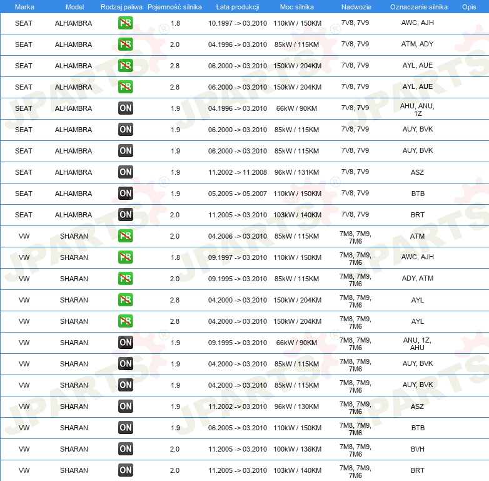Click petrol icon in SEAT Alhambra ATM, ADY row
Viewport: 489px width, 481px height.
125,44
